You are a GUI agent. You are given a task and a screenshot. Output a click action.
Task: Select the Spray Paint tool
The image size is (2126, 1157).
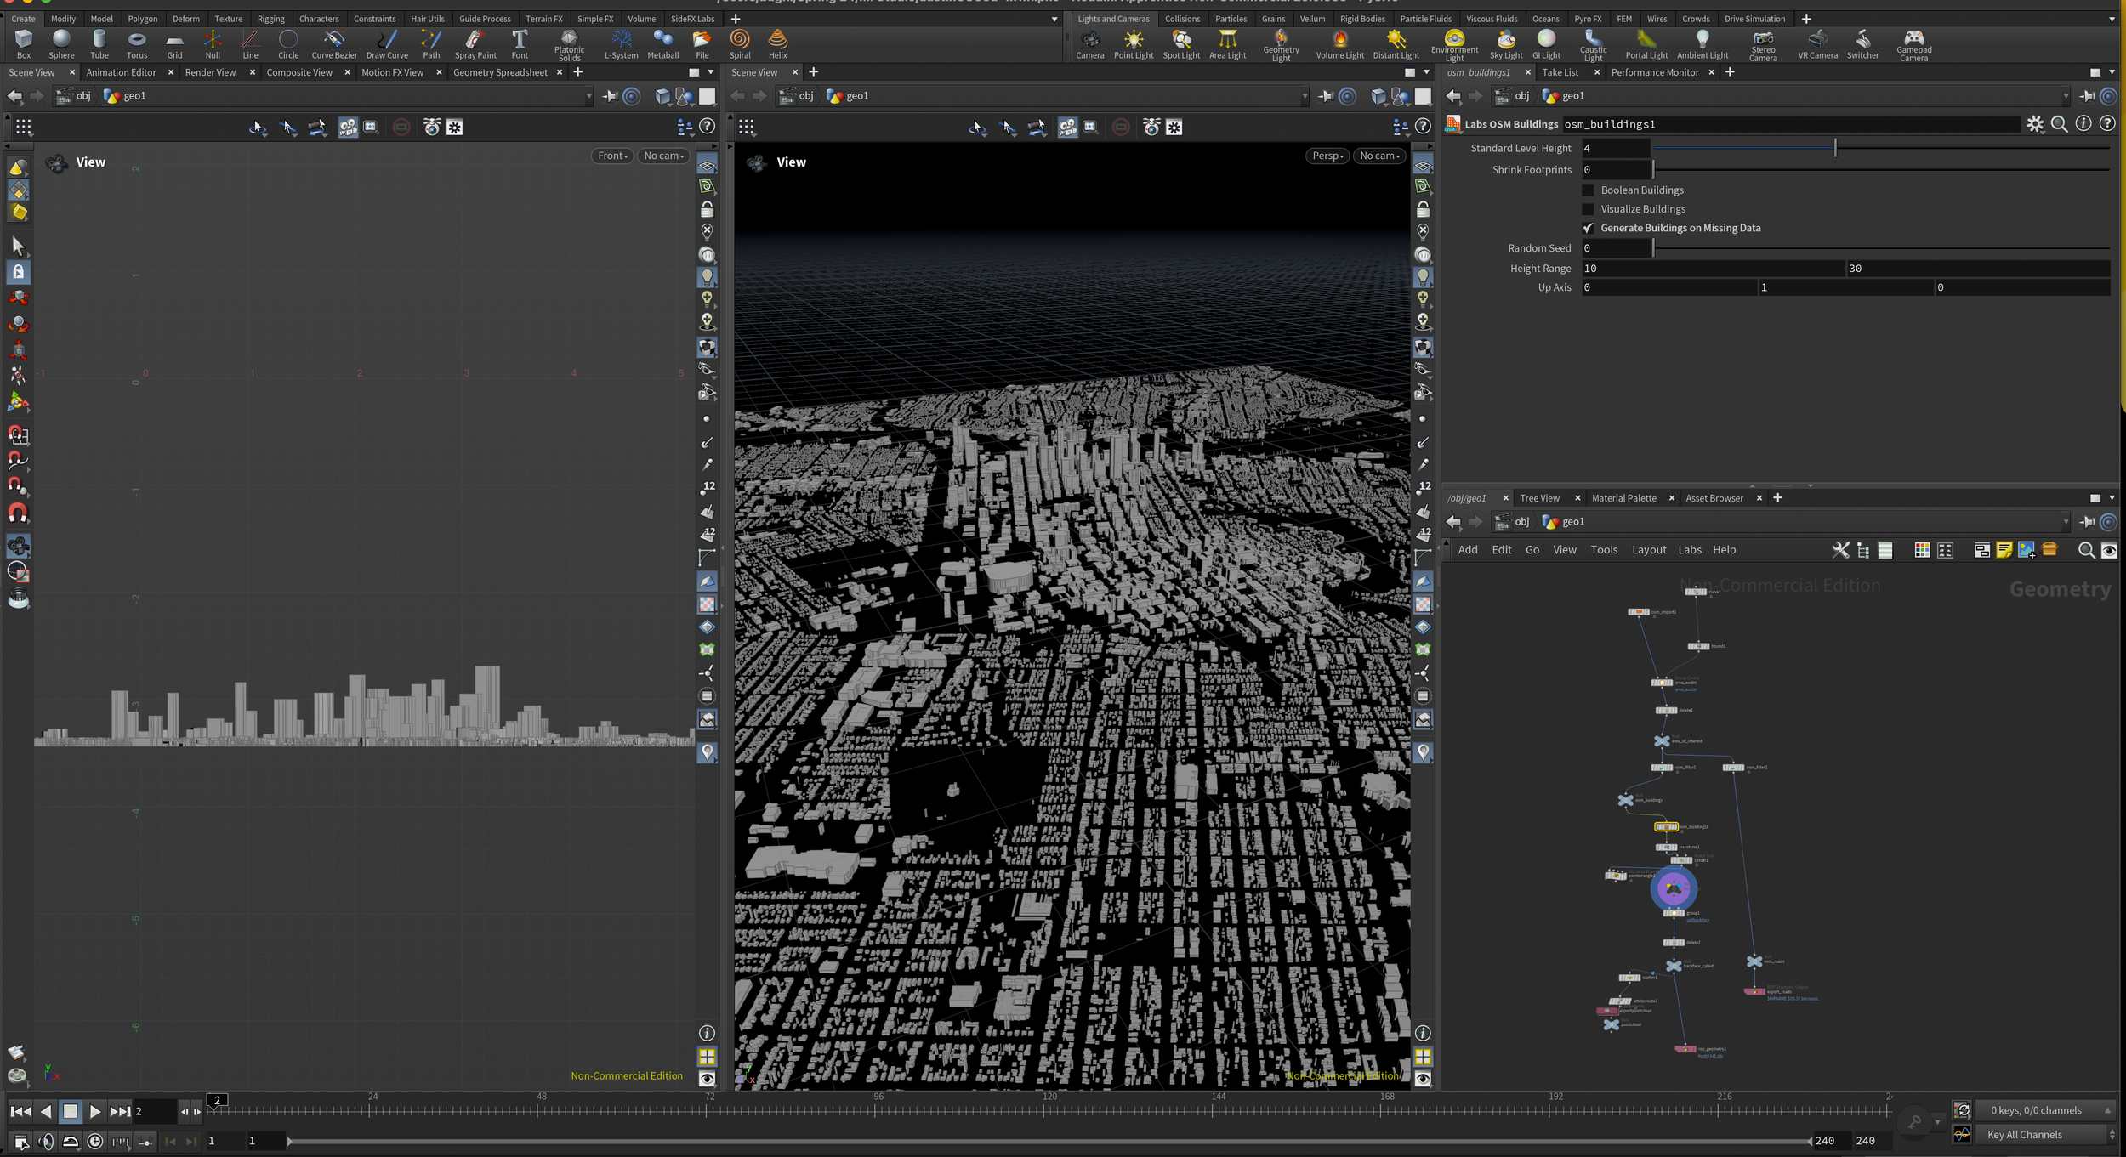tap(475, 43)
